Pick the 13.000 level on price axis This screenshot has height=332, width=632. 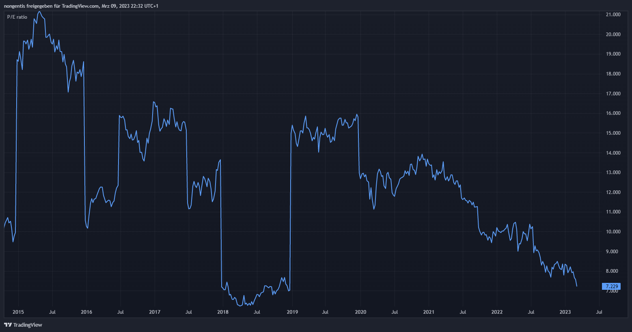click(x=613, y=172)
